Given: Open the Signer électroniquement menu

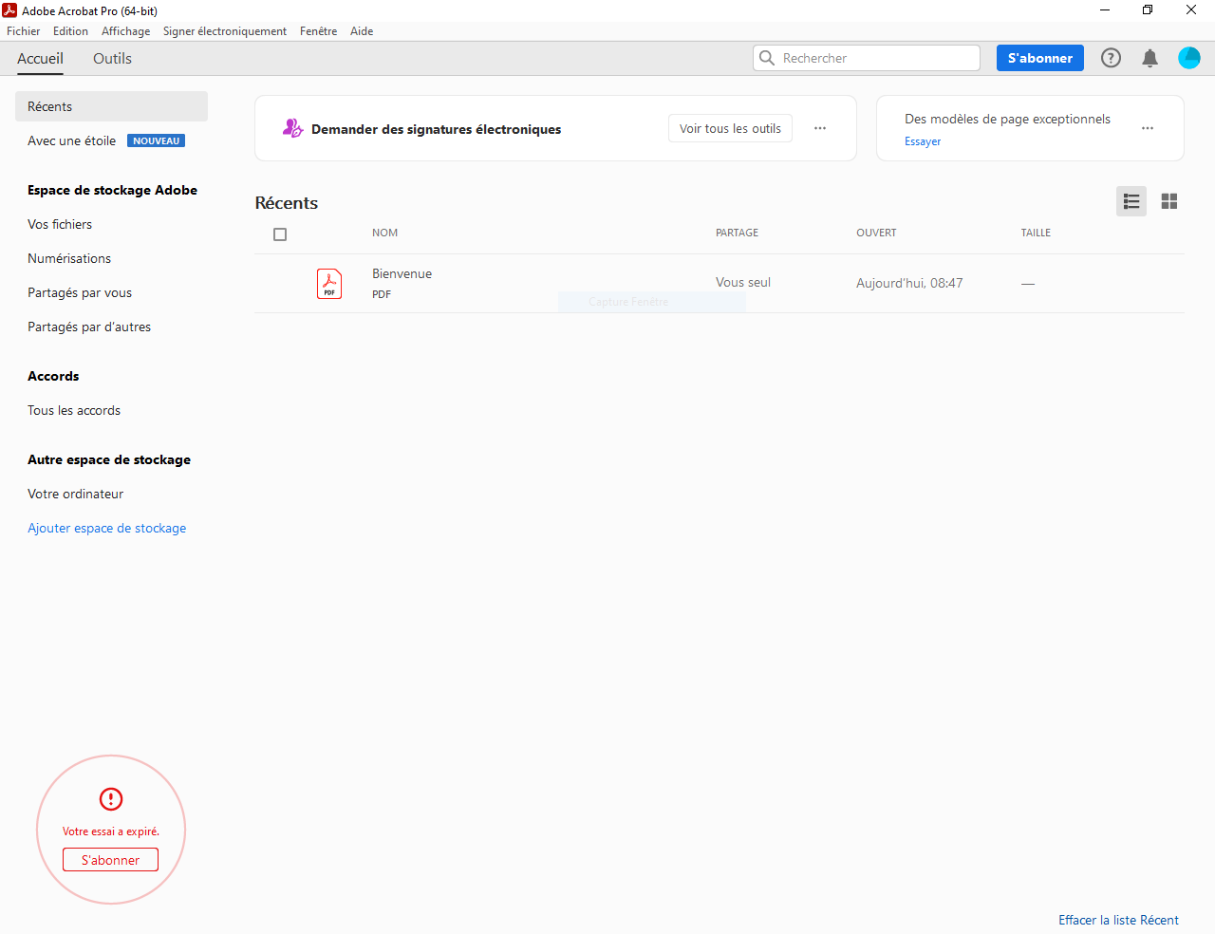Looking at the screenshot, I should tap(225, 31).
